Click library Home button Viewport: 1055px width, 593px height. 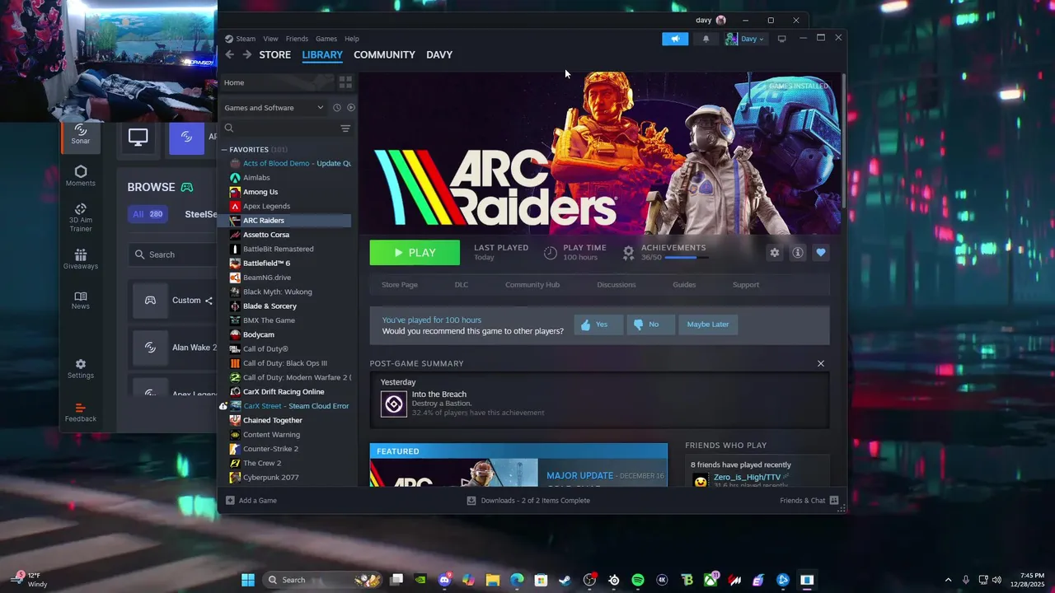coord(277,82)
